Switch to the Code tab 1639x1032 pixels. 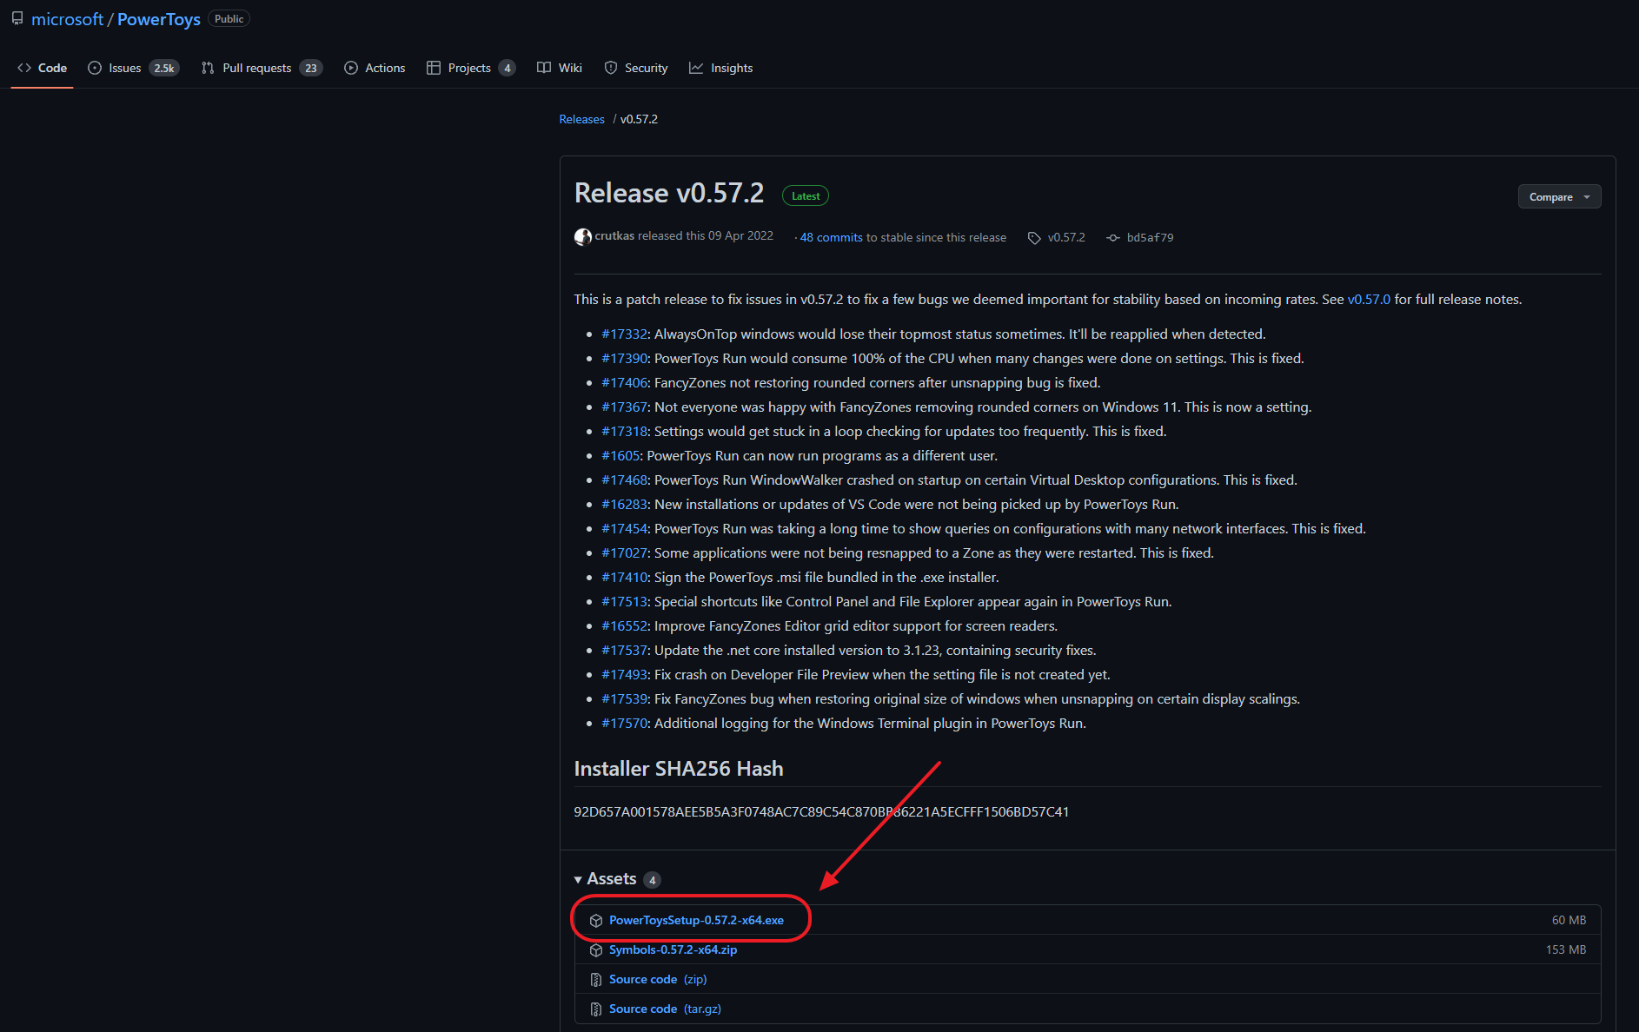pos(42,68)
